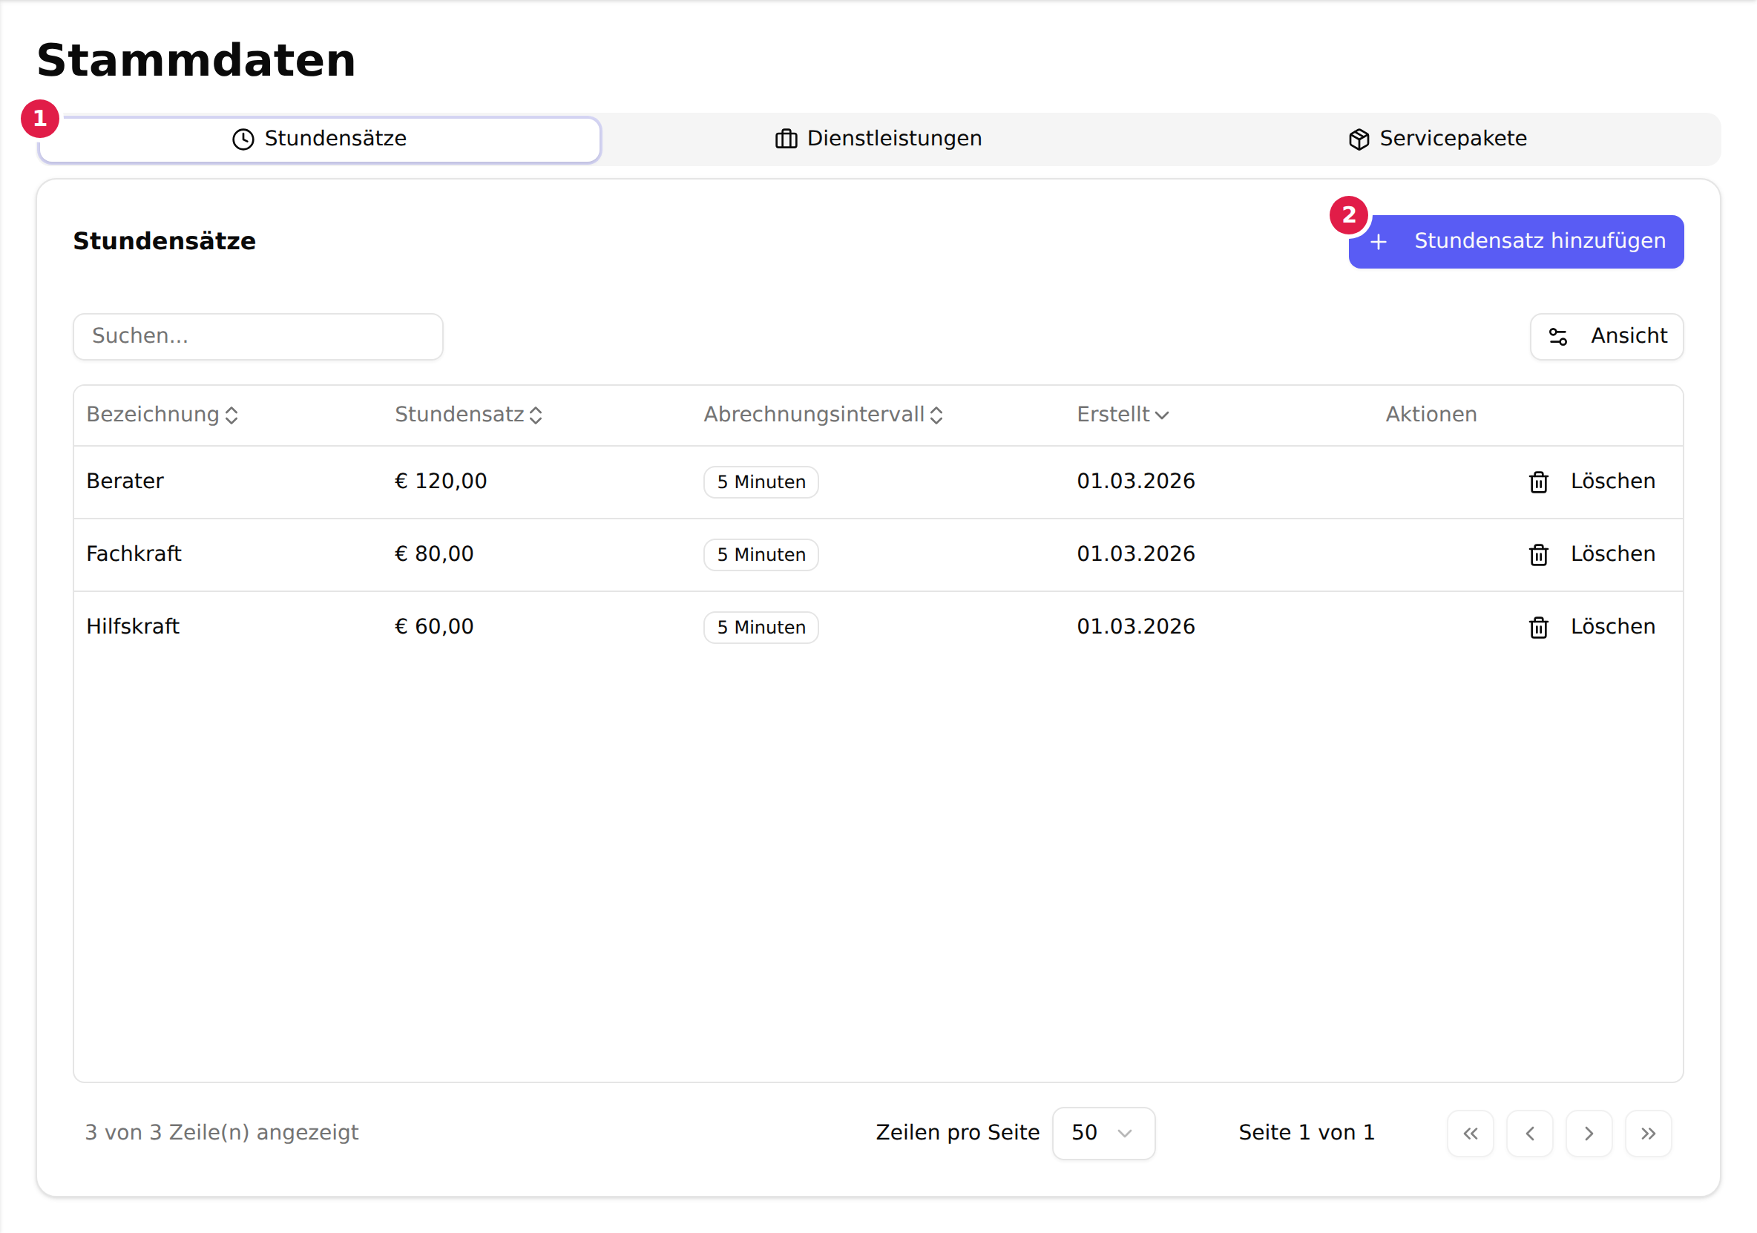
Task: Click Stundensatz hinzufügen button
Action: [x=1516, y=242]
